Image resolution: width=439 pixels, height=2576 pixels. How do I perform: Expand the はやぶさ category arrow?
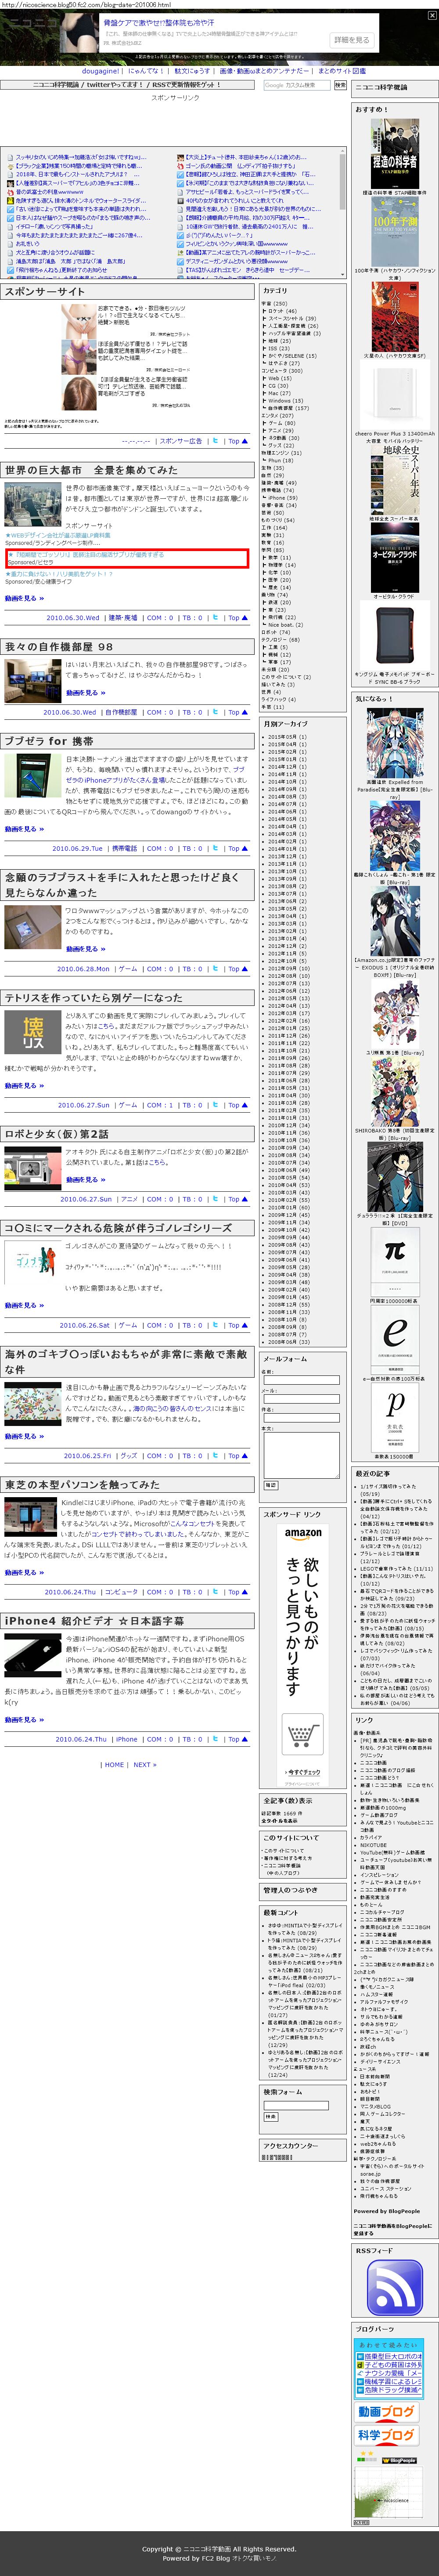(x=265, y=363)
